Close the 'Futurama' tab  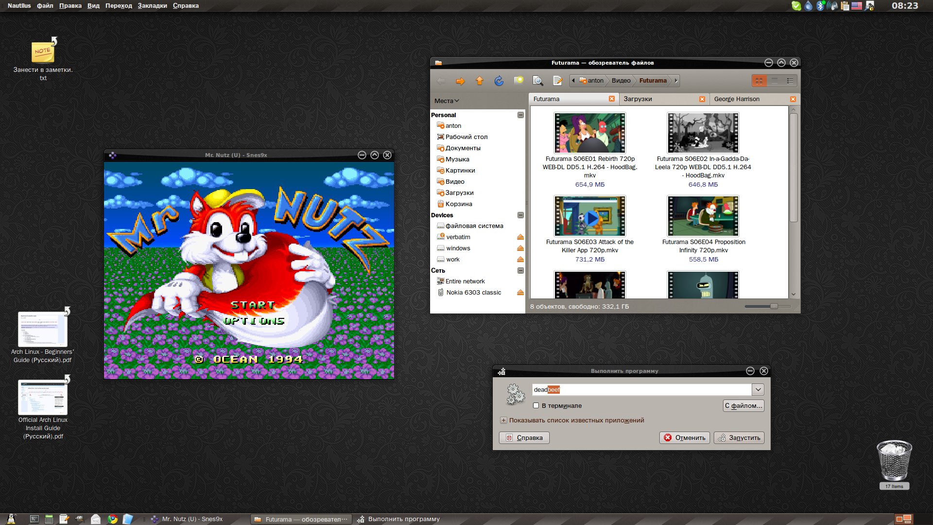pyautogui.click(x=612, y=99)
